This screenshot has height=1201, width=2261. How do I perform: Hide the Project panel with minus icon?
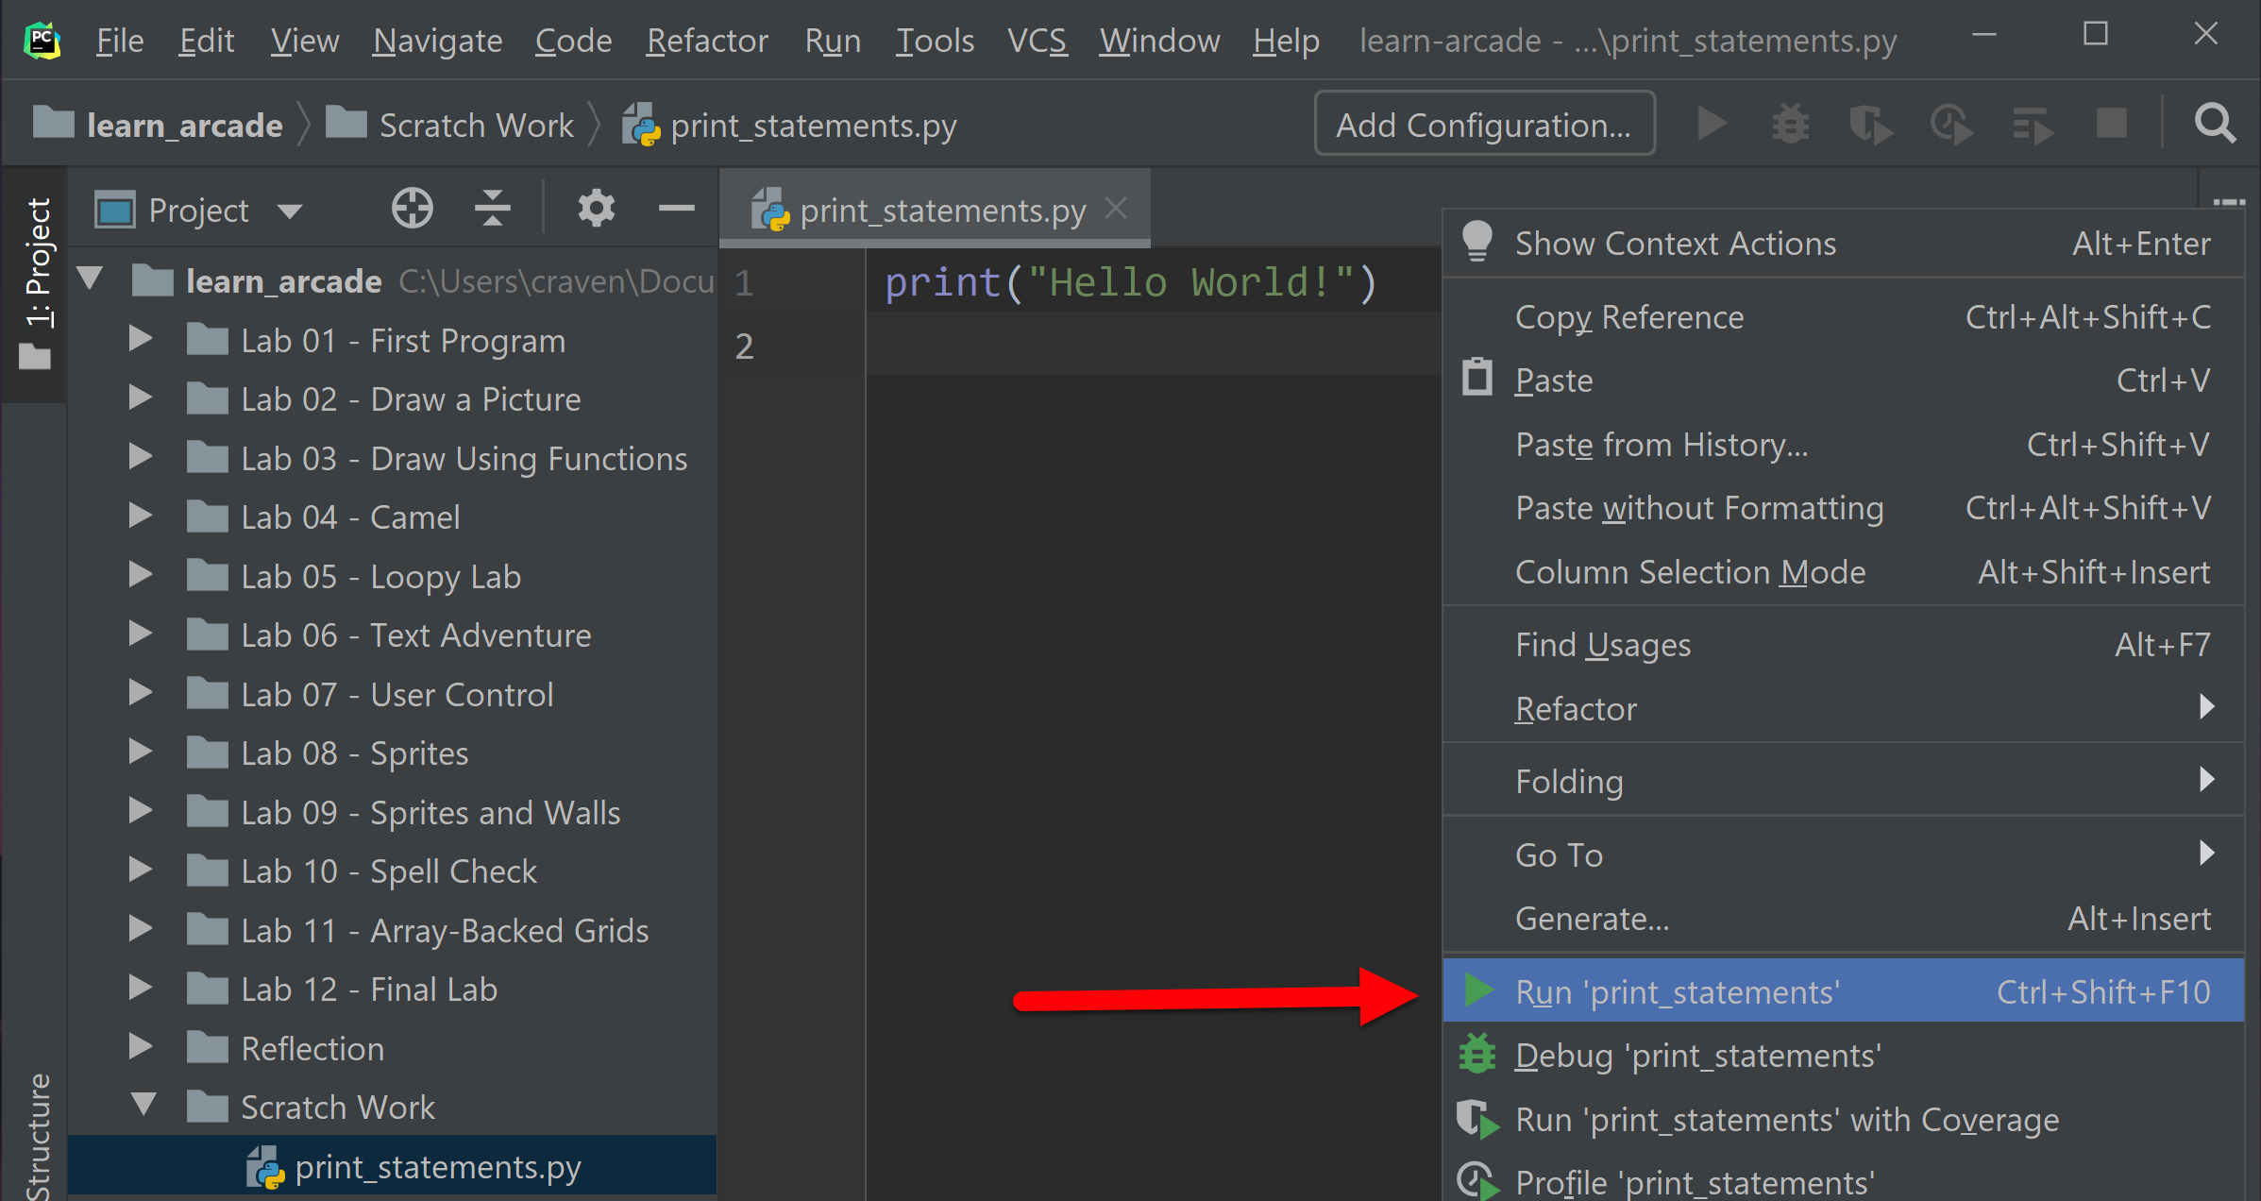coord(676,208)
